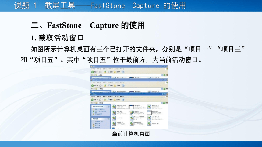Open 文件 menu in the 项目五 window

tap(93, 97)
